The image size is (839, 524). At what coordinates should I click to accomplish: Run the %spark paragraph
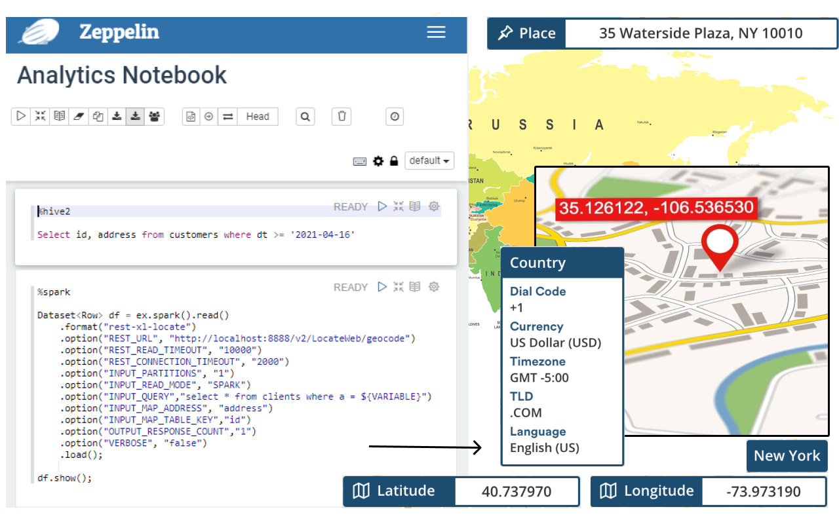[x=383, y=287]
